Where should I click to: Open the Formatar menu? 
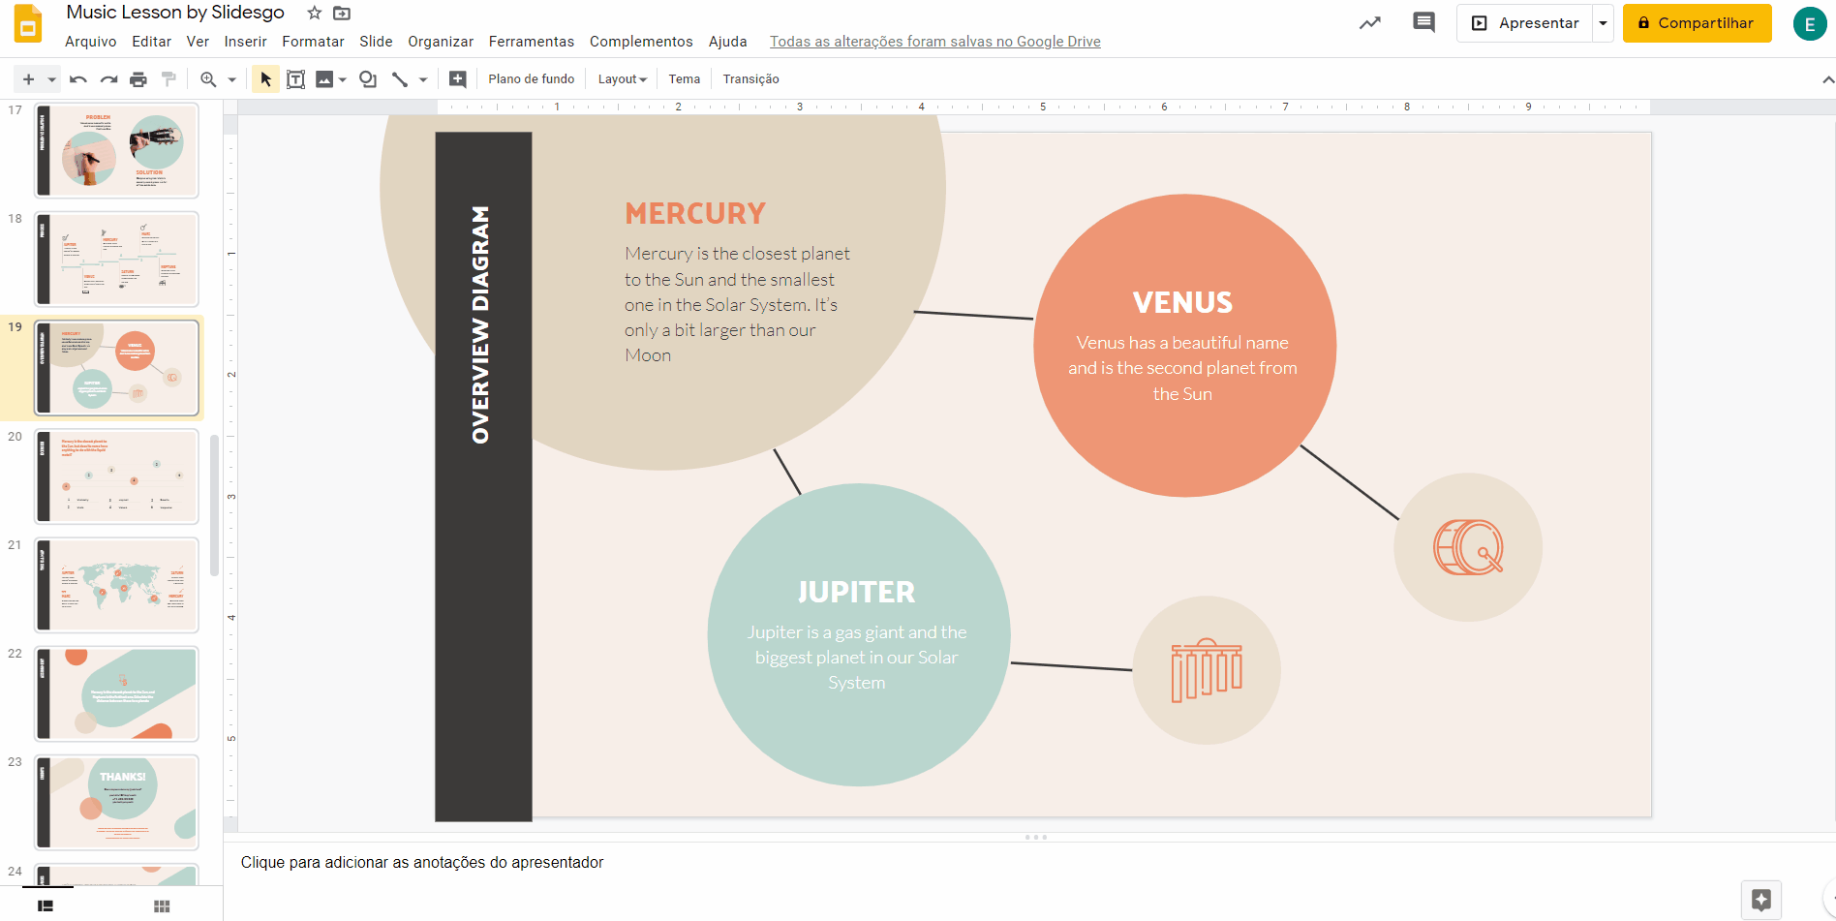pyautogui.click(x=314, y=42)
